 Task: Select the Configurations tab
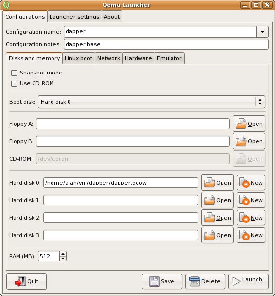click(x=25, y=17)
